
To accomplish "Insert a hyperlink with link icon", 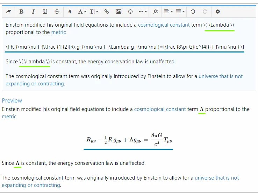I will (107, 12).
